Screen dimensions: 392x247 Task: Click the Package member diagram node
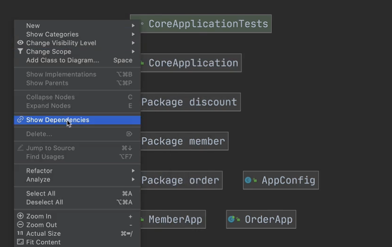[x=183, y=141]
